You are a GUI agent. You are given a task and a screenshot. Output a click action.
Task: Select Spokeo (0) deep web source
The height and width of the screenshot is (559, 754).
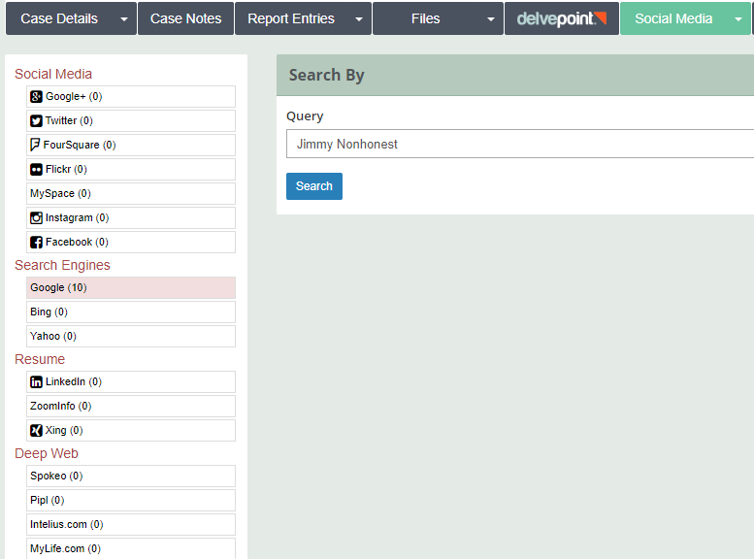[131, 477]
